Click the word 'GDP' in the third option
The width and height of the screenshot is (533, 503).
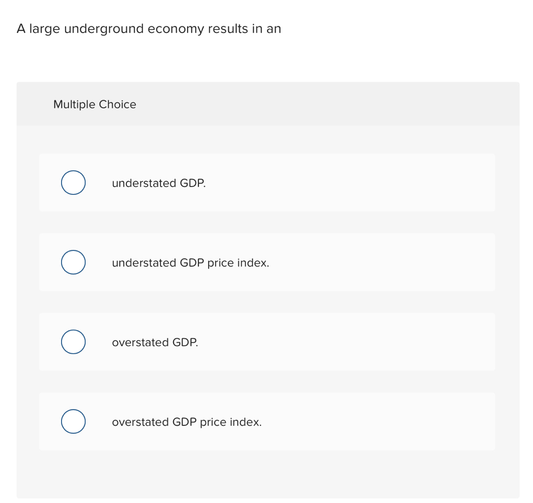point(185,343)
